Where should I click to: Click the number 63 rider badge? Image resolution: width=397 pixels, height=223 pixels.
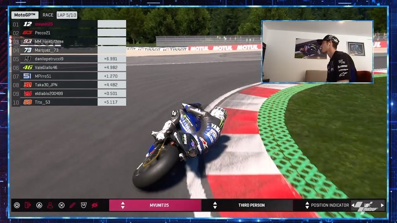point(28,32)
